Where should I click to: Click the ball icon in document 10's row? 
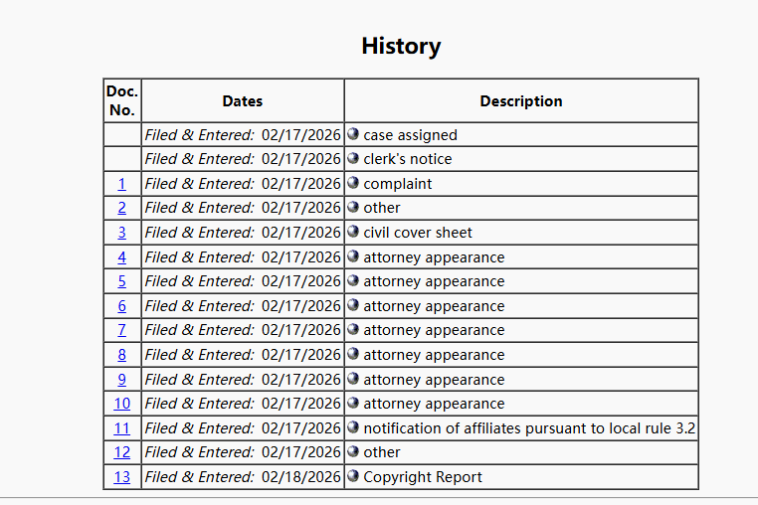coord(353,404)
